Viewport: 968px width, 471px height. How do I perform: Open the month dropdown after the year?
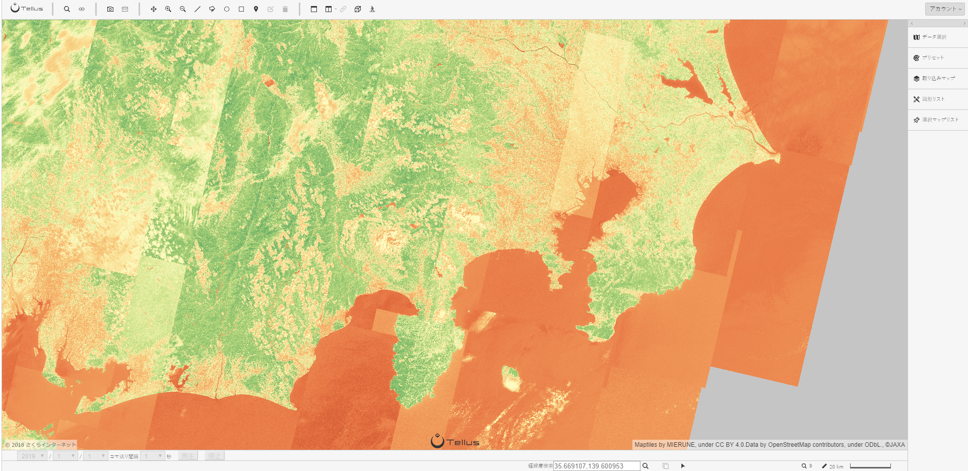tap(66, 456)
